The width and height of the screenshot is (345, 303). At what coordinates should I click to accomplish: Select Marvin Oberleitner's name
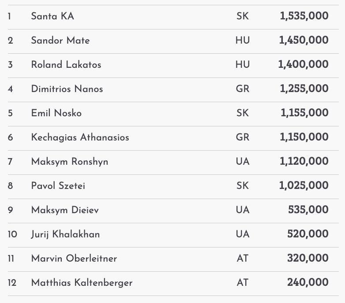[74, 259]
